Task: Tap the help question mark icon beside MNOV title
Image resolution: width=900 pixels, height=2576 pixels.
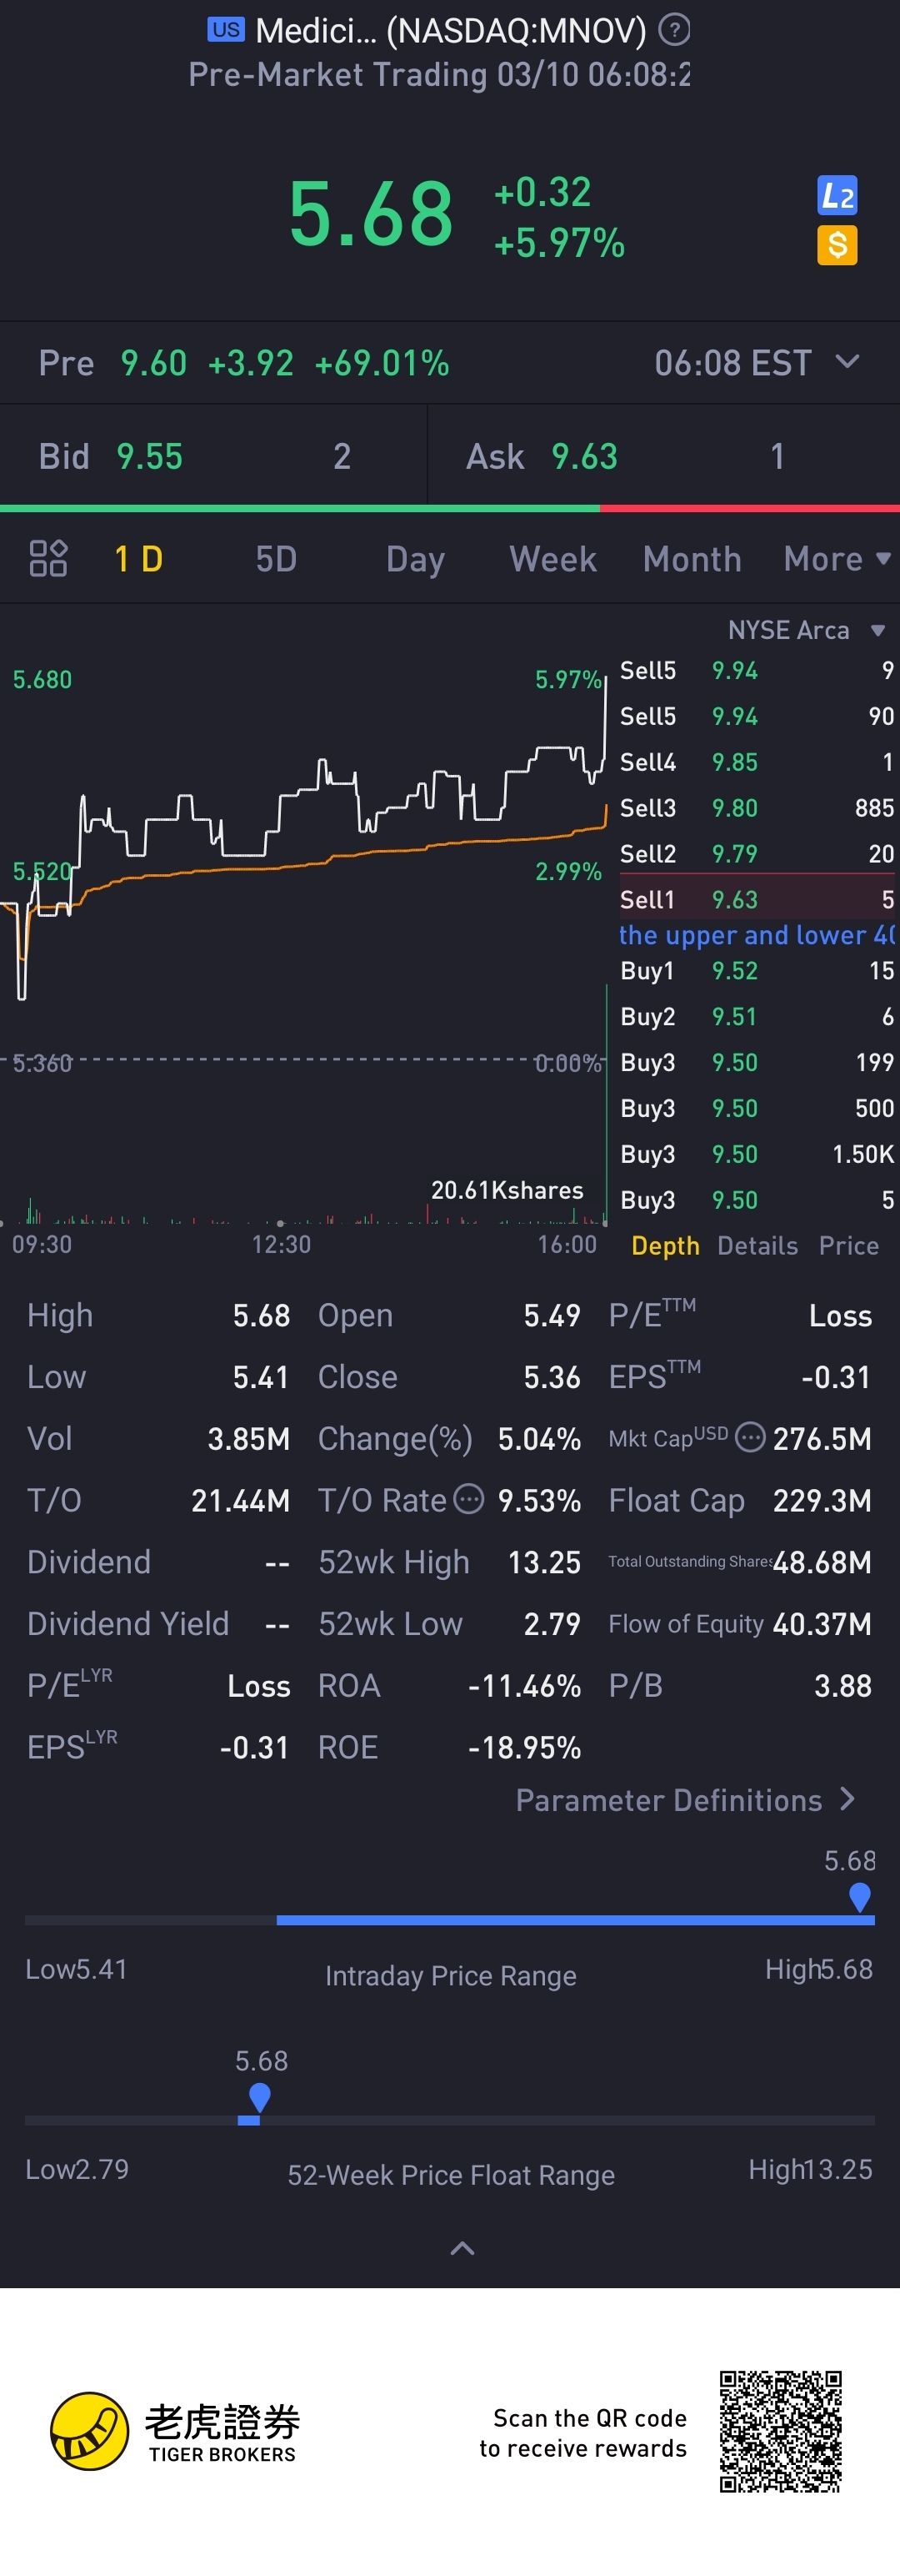Action: 675,30
